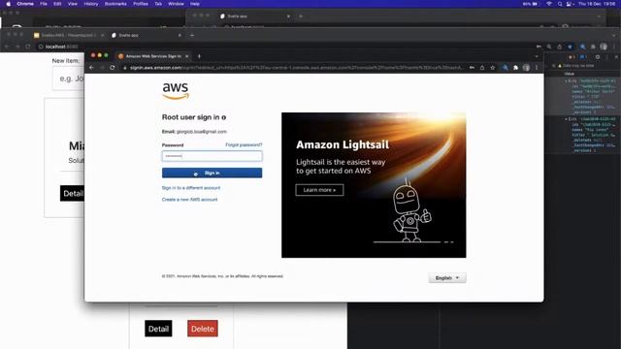Focus the Password input field
The height and width of the screenshot is (349, 621).
212,156
